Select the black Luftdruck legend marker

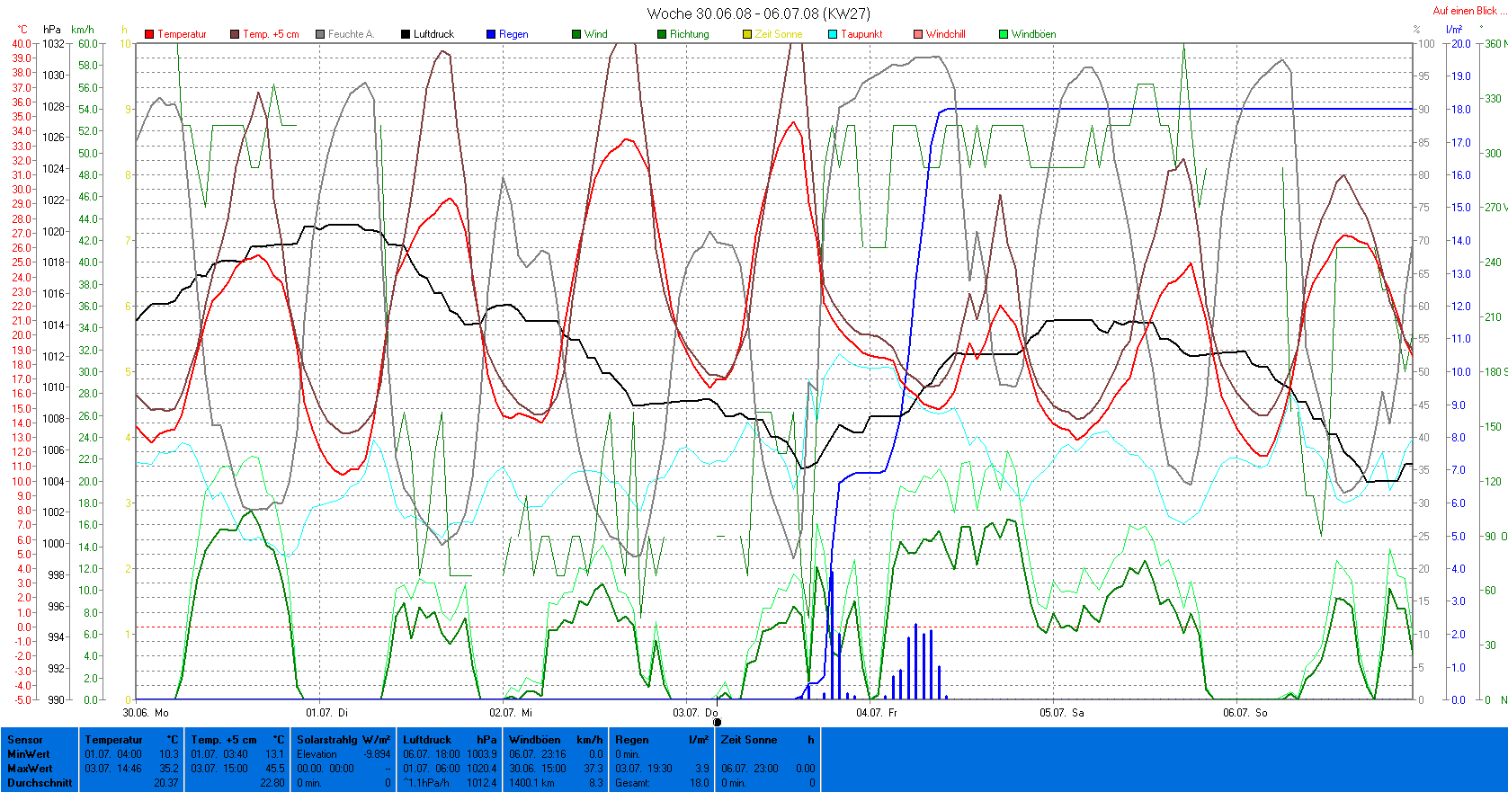[x=406, y=34]
